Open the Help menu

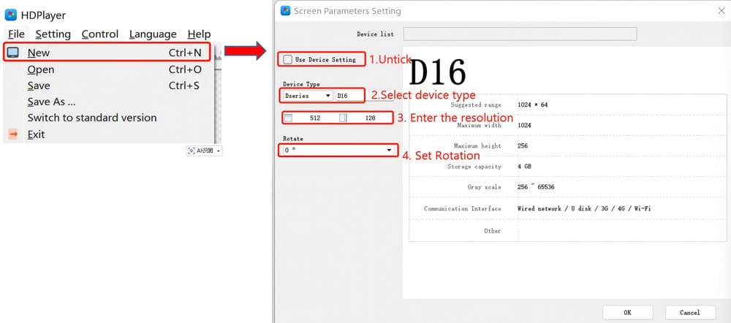[x=199, y=34]
